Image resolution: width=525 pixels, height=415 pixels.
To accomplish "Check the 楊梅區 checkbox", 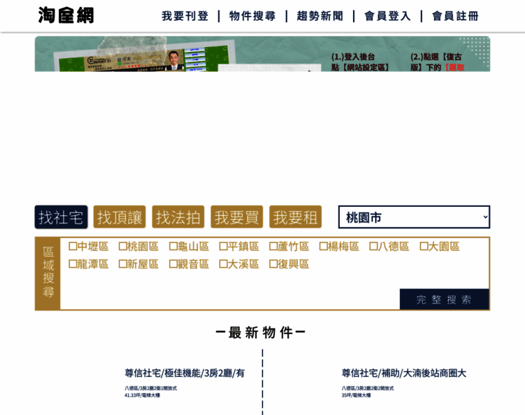I will tap(323, 246).
